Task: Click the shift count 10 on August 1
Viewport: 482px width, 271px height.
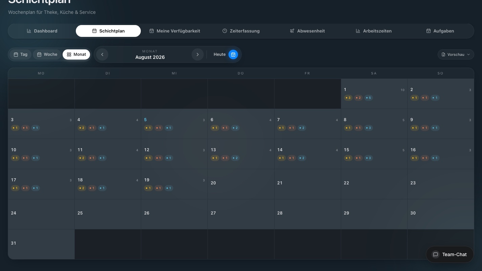Action: pos(402,90)
